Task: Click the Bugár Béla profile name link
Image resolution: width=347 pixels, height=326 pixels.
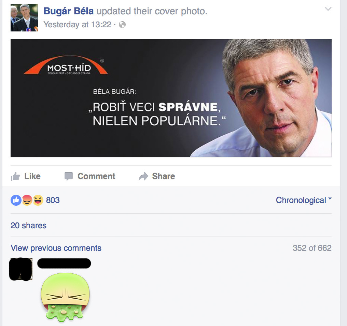Action: point(69,11)
